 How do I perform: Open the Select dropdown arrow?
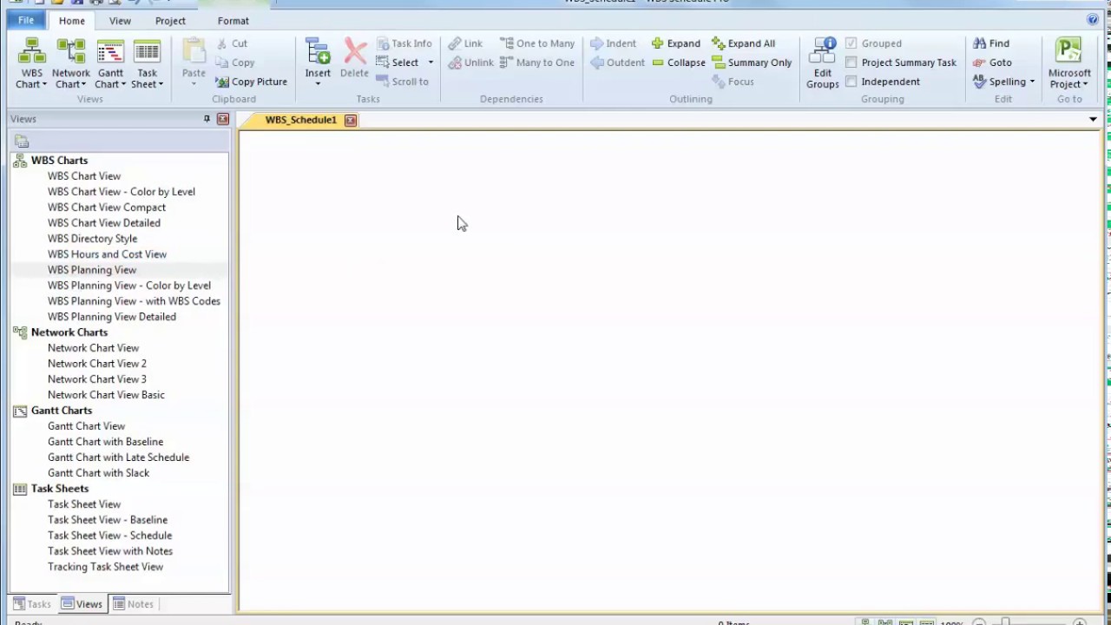[431, 62]
